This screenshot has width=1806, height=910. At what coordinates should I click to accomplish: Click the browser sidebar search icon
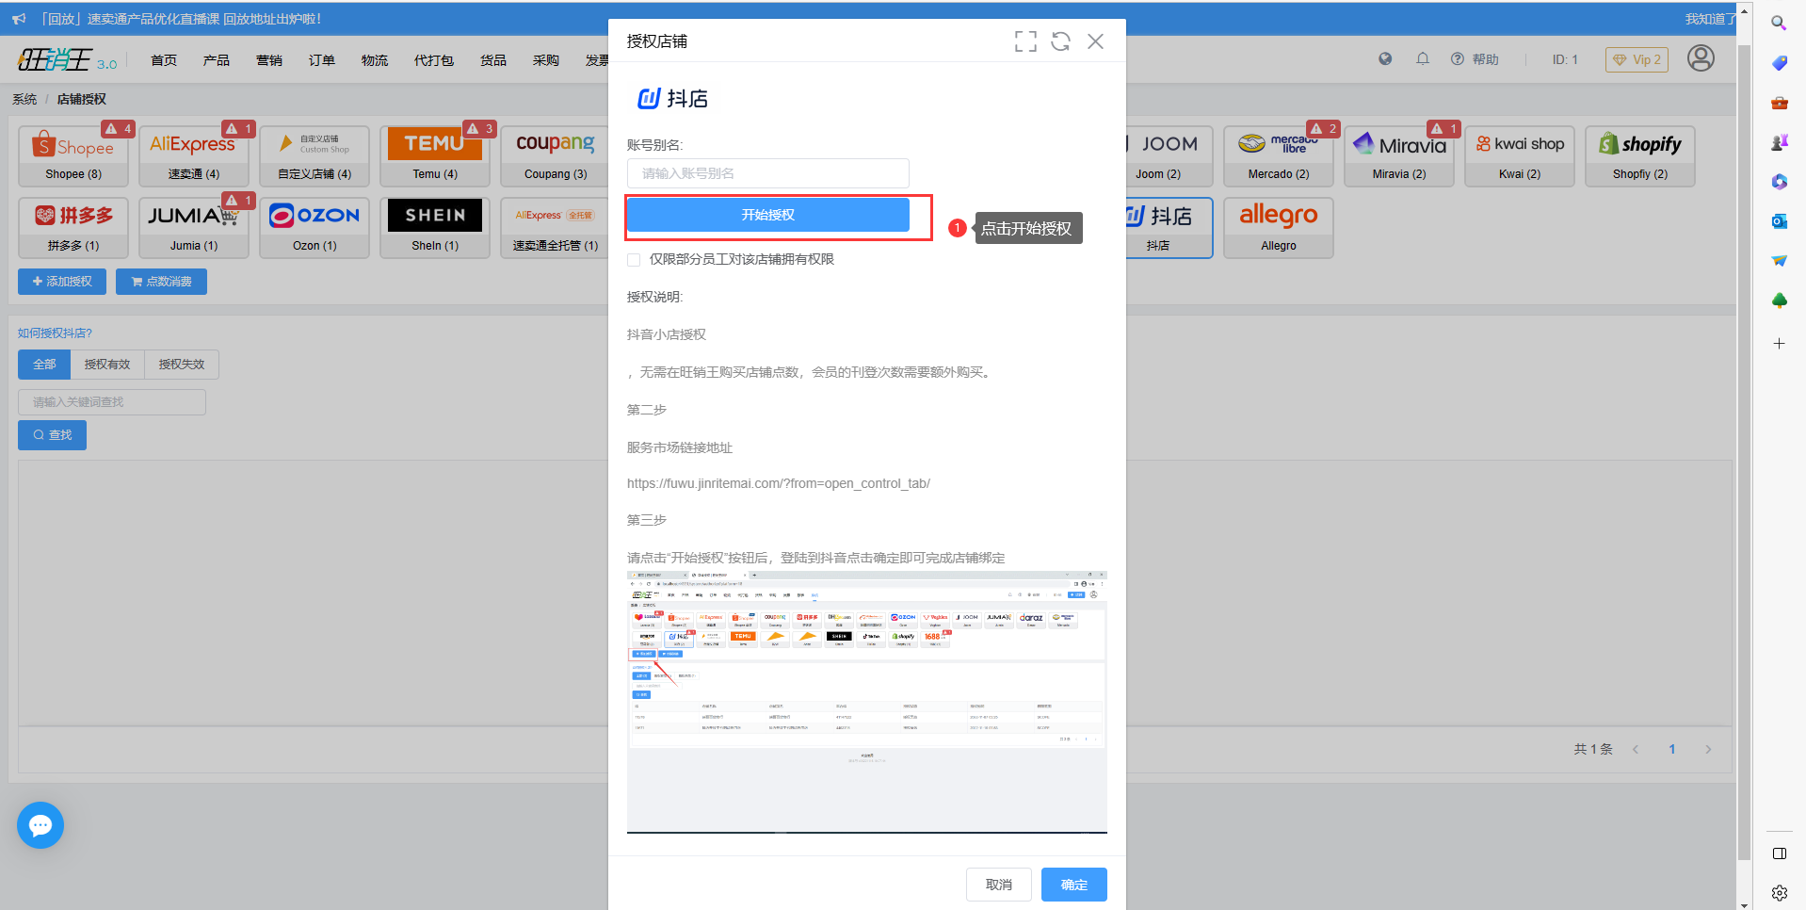pyautogui.click(x=1779, y=23)
